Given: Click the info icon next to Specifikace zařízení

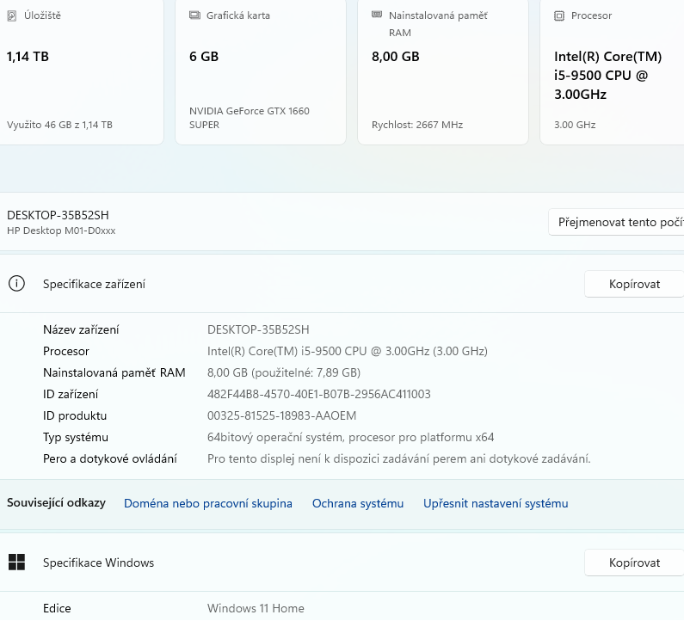Looking at the screenshot, I should pos(16,284).
